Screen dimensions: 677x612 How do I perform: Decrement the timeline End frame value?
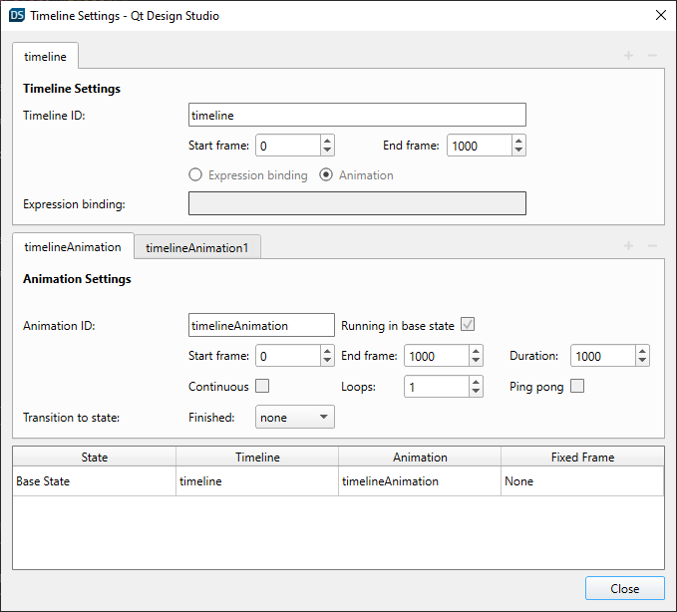517,151
